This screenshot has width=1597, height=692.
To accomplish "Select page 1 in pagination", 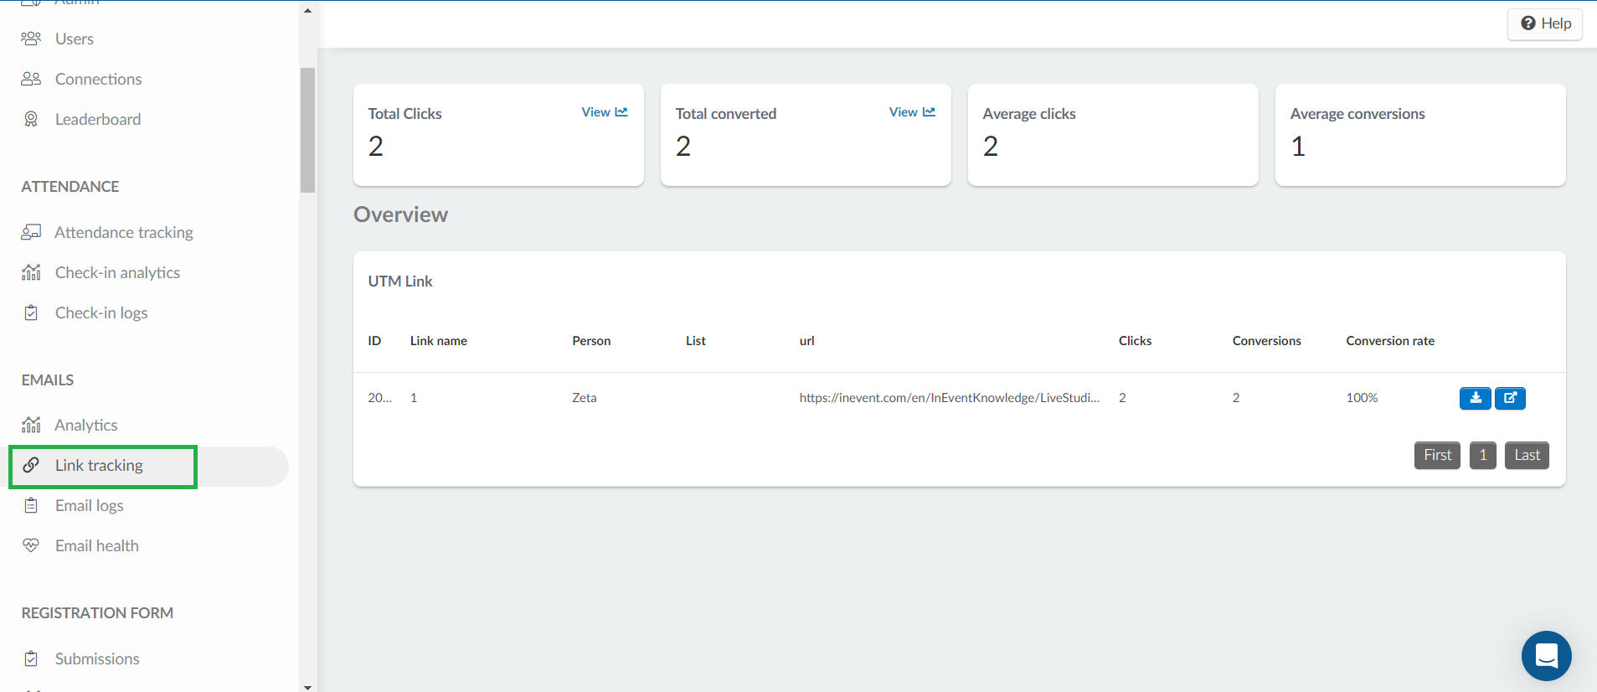I will click(x=1483, y=455).
